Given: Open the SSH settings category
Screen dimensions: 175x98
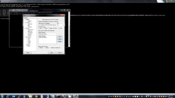Looking at the screenshot, I should click(29, 44).
